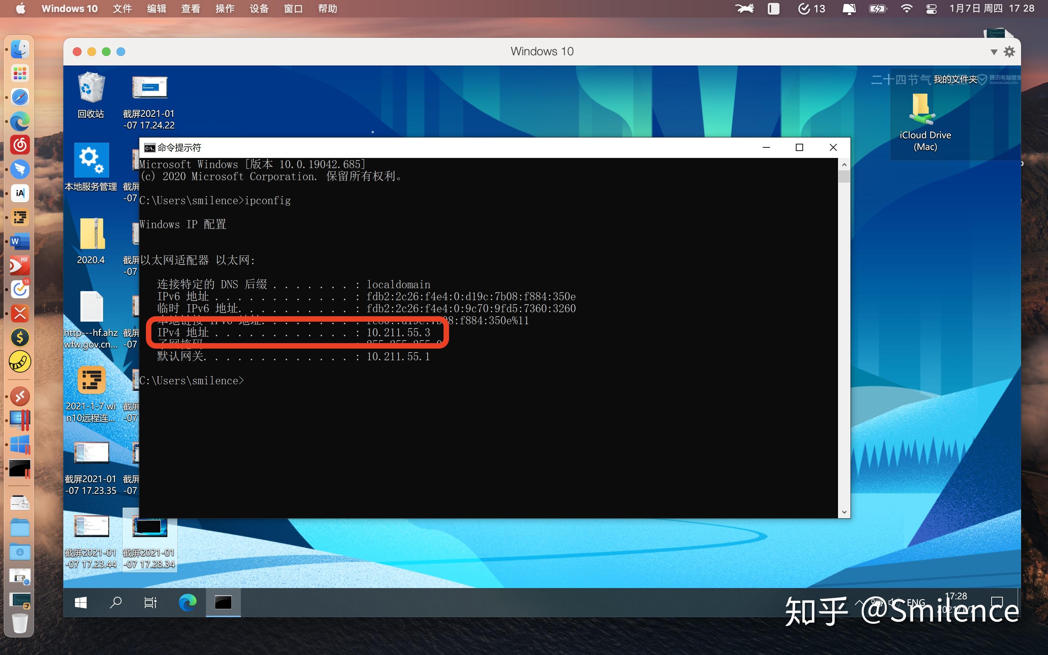The image size is (1048, 655).
Task: Open Task View on the Windows taskbar
Action: pyautogui.click(x=150, y=602)
